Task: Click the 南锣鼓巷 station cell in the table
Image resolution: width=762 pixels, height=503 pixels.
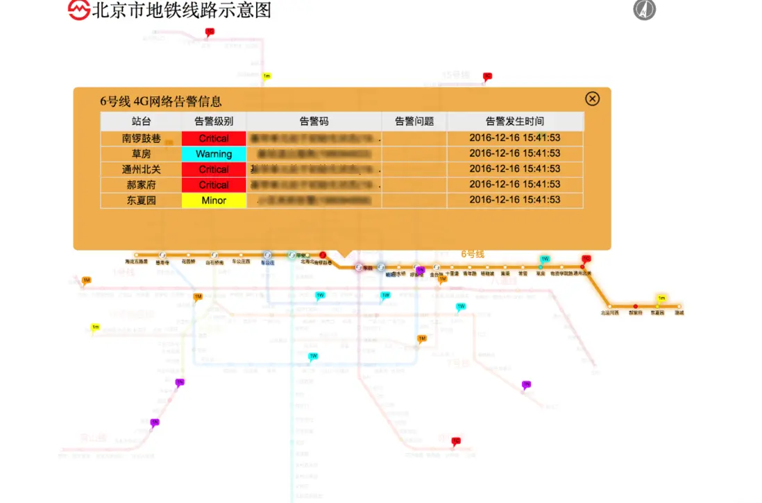Action: (141, 139)
